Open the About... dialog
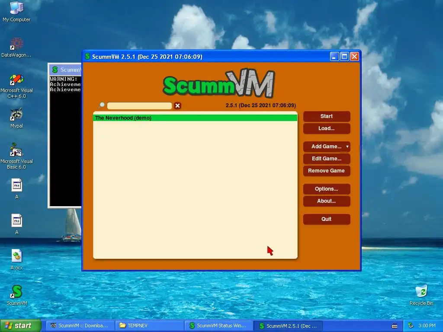 point(327,201)
